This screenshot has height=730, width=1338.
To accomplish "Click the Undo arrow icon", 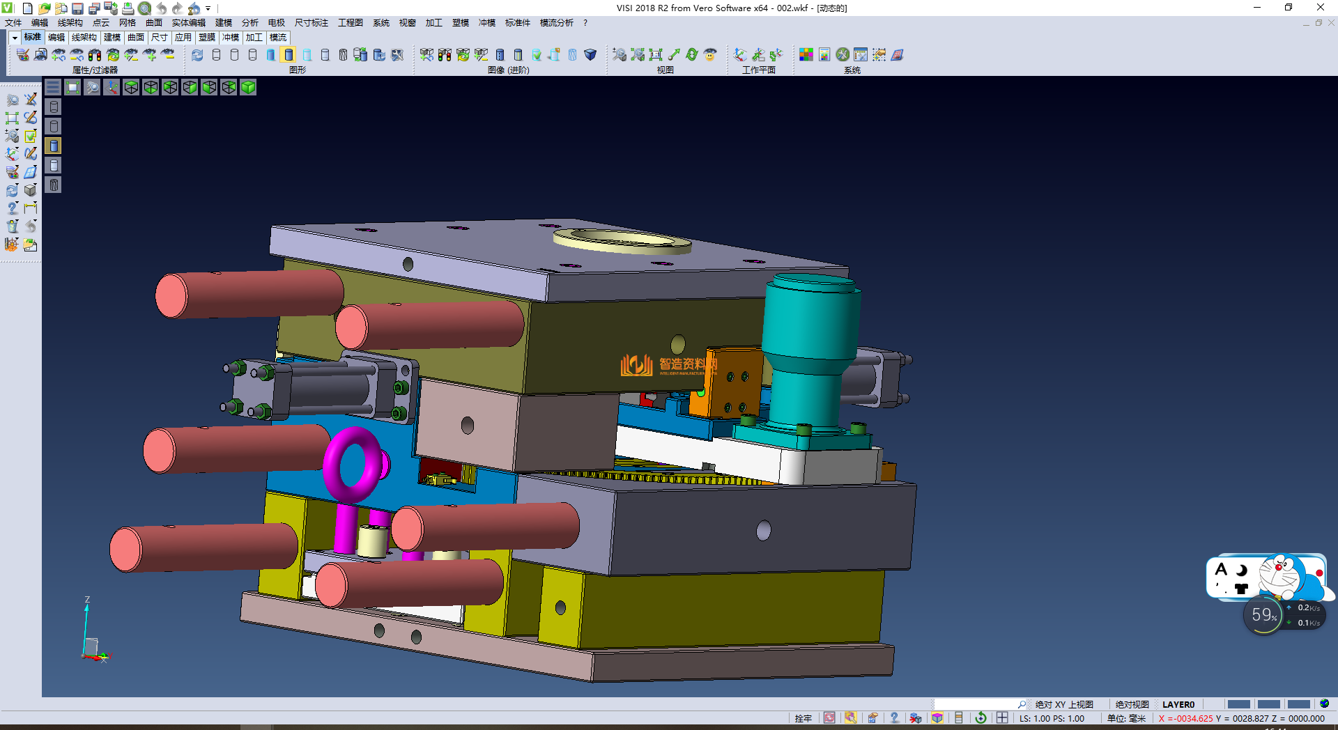I will [161, 8].
